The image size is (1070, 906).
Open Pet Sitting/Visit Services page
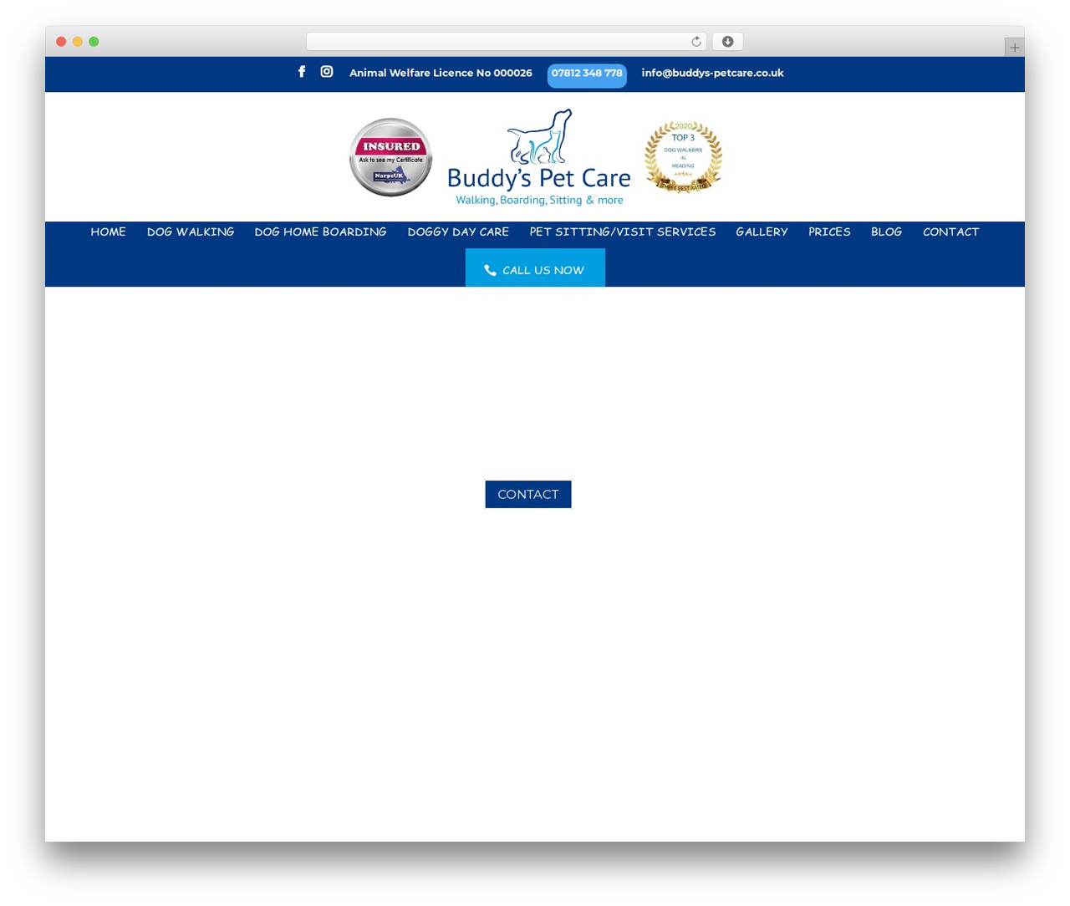(623, 232)
